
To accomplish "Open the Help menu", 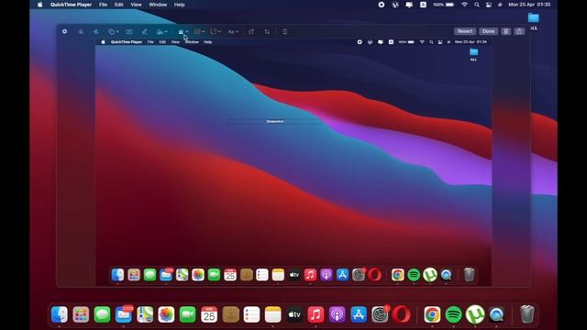I will tap(180, 5).
